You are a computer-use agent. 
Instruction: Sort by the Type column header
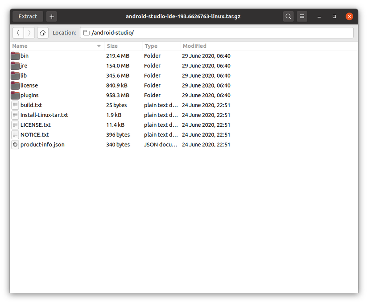pyautogui.click(x=161, y=46)
